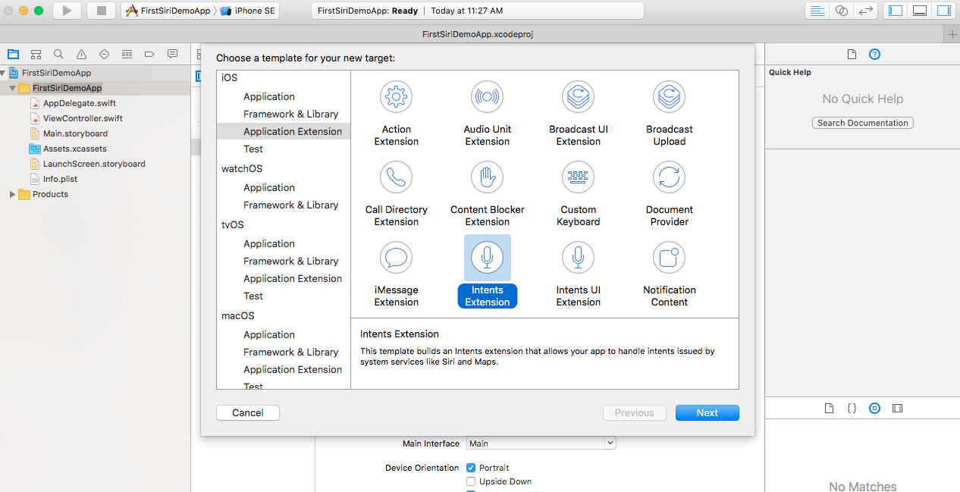Switch to the standard editor
Viewport: 960px width, 492px height.
[x=817, y=11]
